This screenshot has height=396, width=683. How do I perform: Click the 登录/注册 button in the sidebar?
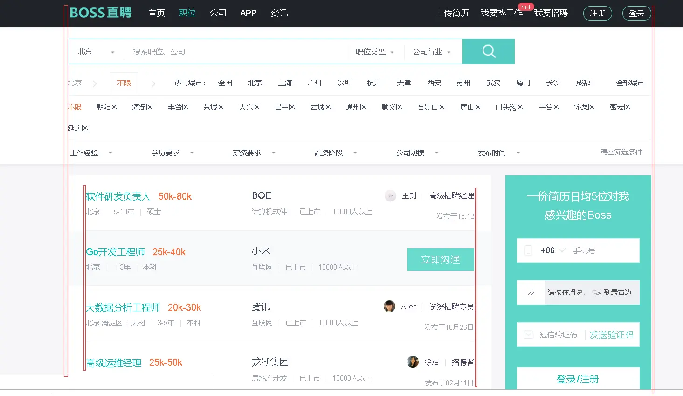[578, 379]
